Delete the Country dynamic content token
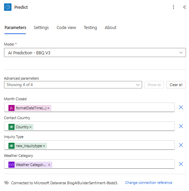Screen dimensions: 189x191 click(30, 127)
